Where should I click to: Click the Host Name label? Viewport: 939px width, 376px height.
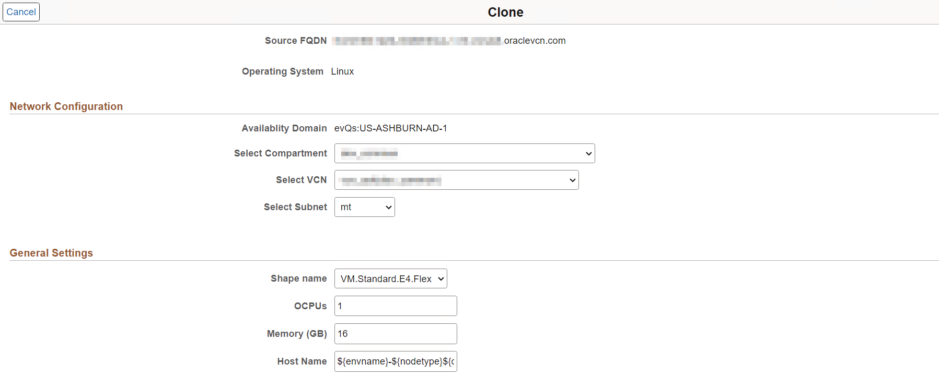point(302,361)
